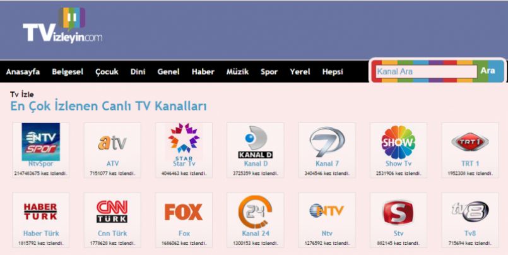The image size is (508, 255).
Task: Open the CNN Türk logo
Action: (x=112, y=211)
